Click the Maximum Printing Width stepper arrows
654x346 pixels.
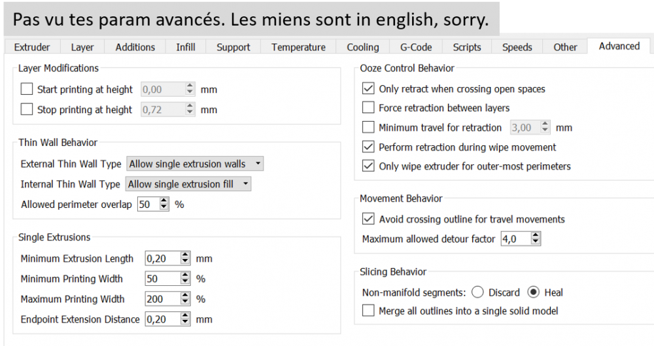[185, 299]
